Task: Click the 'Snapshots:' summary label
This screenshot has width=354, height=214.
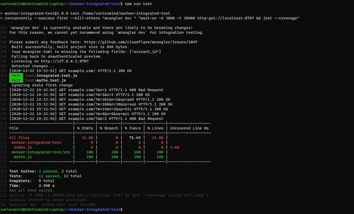Action: coord(21,181)
